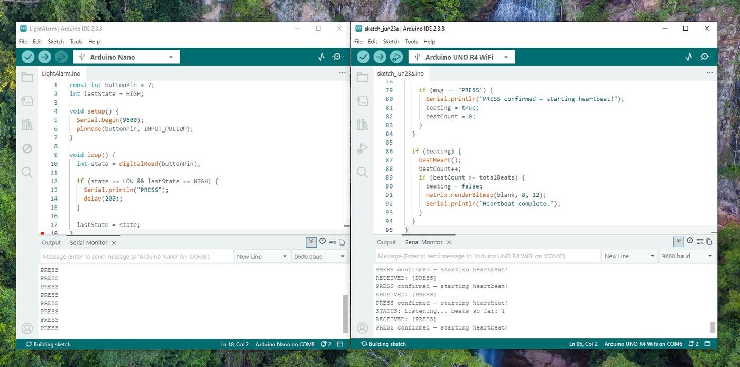The width and height of the screenshot is (740, 367).
Task: Toggle timestamp in LightAlarm Serial Monitor
Action: coord(322,241)
